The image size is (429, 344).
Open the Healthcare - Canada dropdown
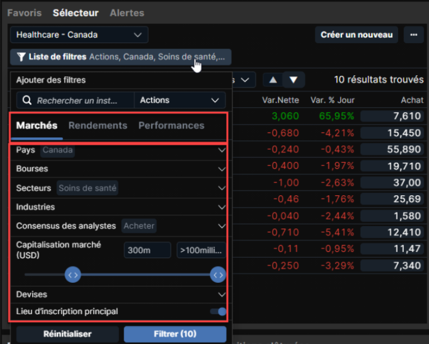79,35
